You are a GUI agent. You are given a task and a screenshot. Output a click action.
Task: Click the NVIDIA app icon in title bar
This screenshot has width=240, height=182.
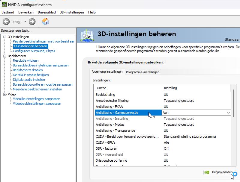4,4
